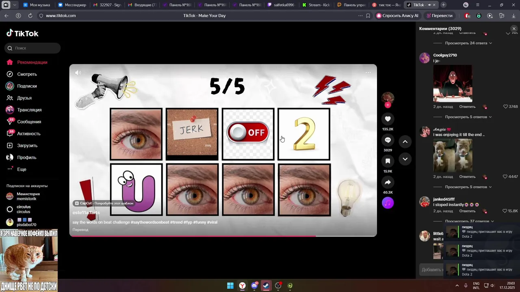The width and height of the screenshot is (520, 292).
Task: Click video progress bar
Action: 223,236
